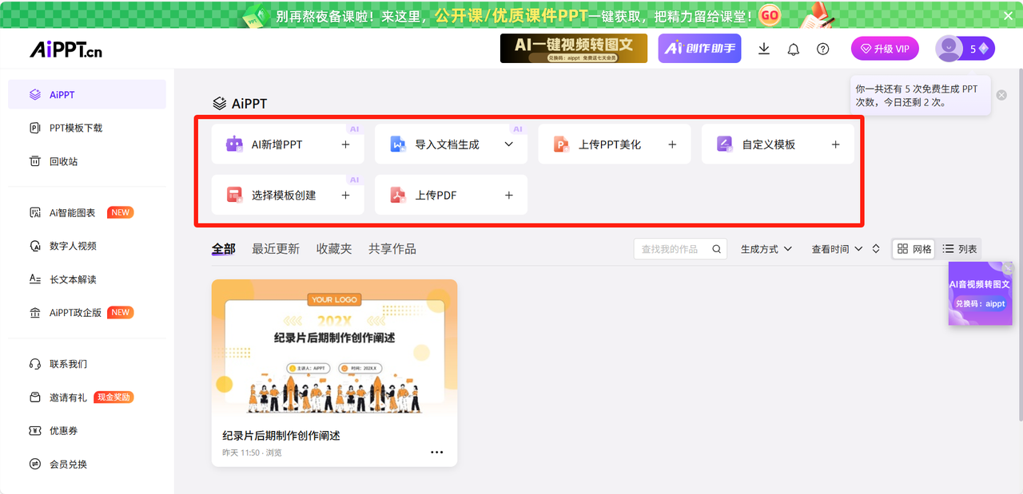This screenshot has height=494, width=1023.
Task: Click the 纪录片后期制作创作阐述 title text
Action: [x=281, y=436]
